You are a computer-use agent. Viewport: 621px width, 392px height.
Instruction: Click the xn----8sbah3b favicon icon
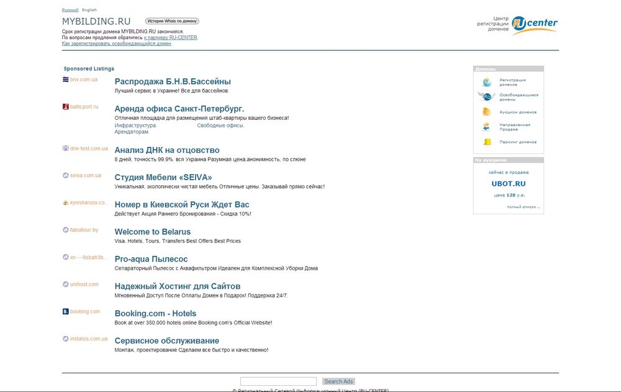click(x=65, y=257)
